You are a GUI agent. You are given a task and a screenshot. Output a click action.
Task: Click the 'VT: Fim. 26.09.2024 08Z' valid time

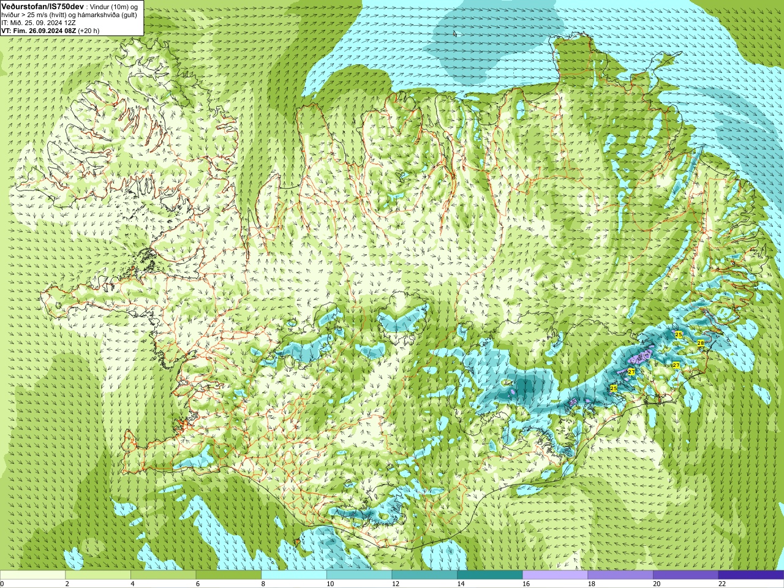click(x=39, y=30)
